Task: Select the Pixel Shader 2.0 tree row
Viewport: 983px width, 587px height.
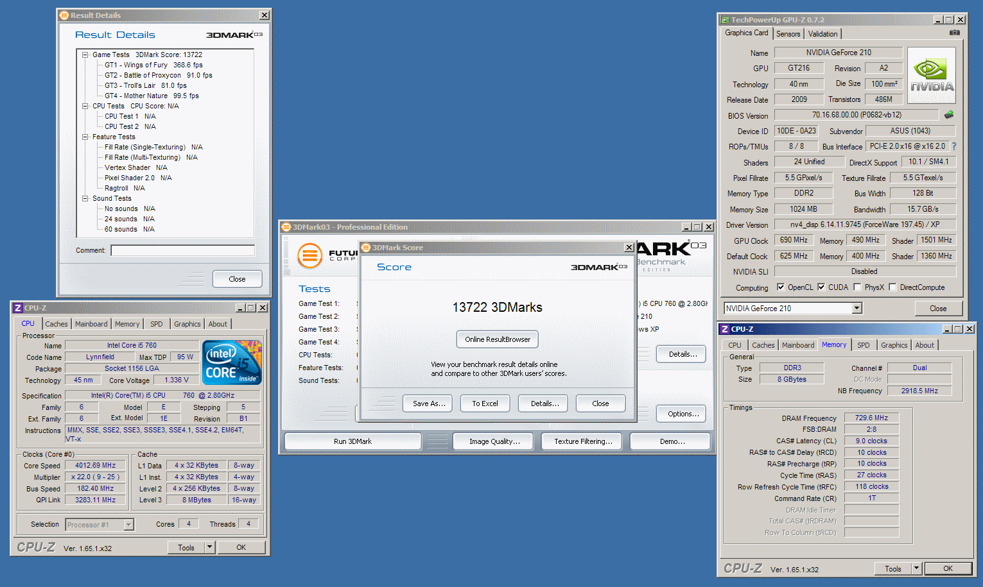Action: (138, 178)
